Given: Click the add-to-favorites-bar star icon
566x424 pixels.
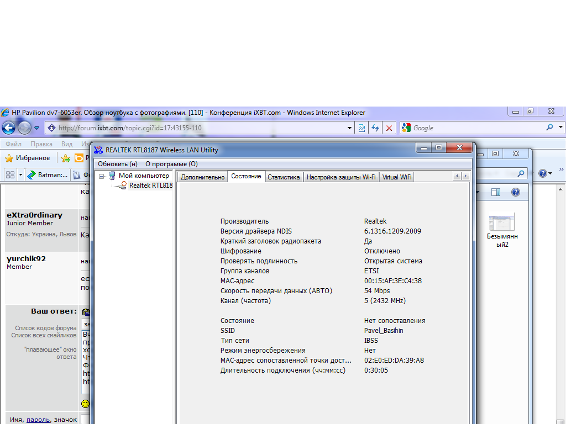Looking at the screenshot, I should pos(66,158).
